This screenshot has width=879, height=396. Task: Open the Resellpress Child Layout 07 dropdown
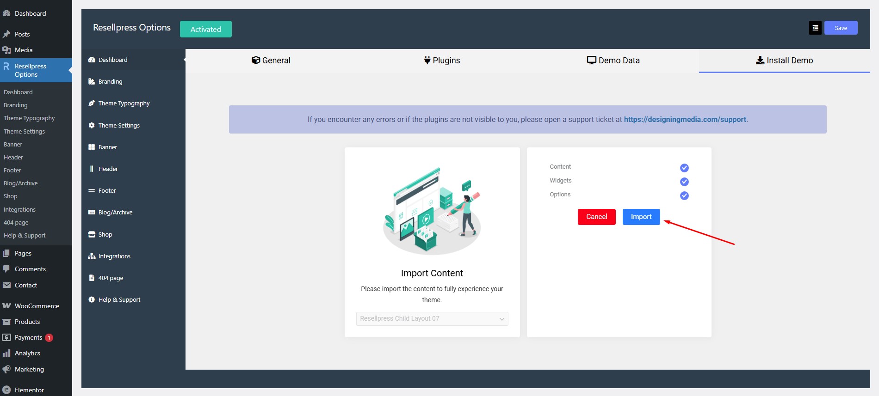[432, 319]
